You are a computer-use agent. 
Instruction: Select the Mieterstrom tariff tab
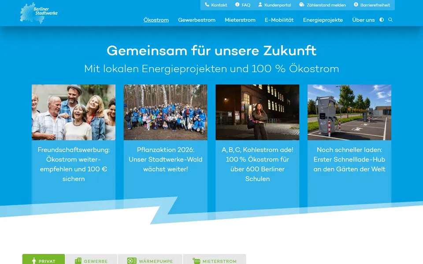coord(215,259)
